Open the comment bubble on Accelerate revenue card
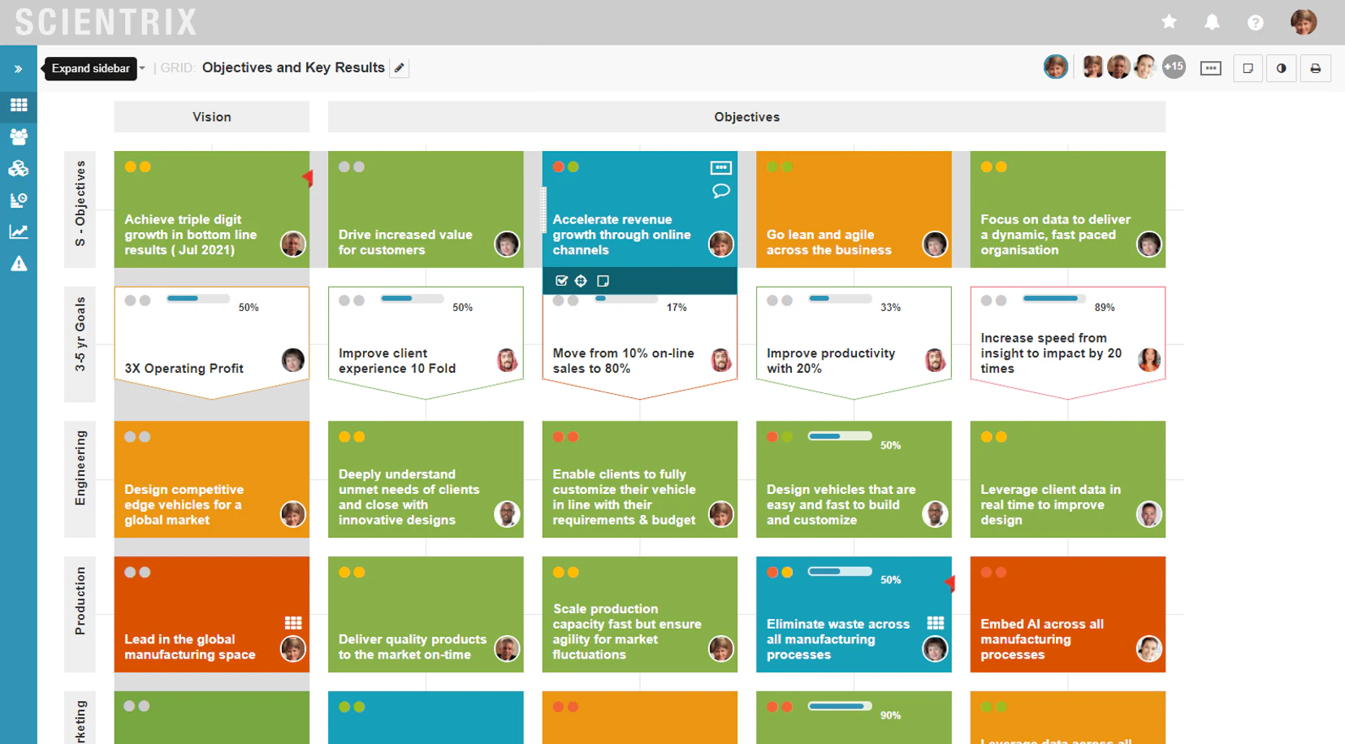Screen dimensions: 1345x744 [721, 191]
